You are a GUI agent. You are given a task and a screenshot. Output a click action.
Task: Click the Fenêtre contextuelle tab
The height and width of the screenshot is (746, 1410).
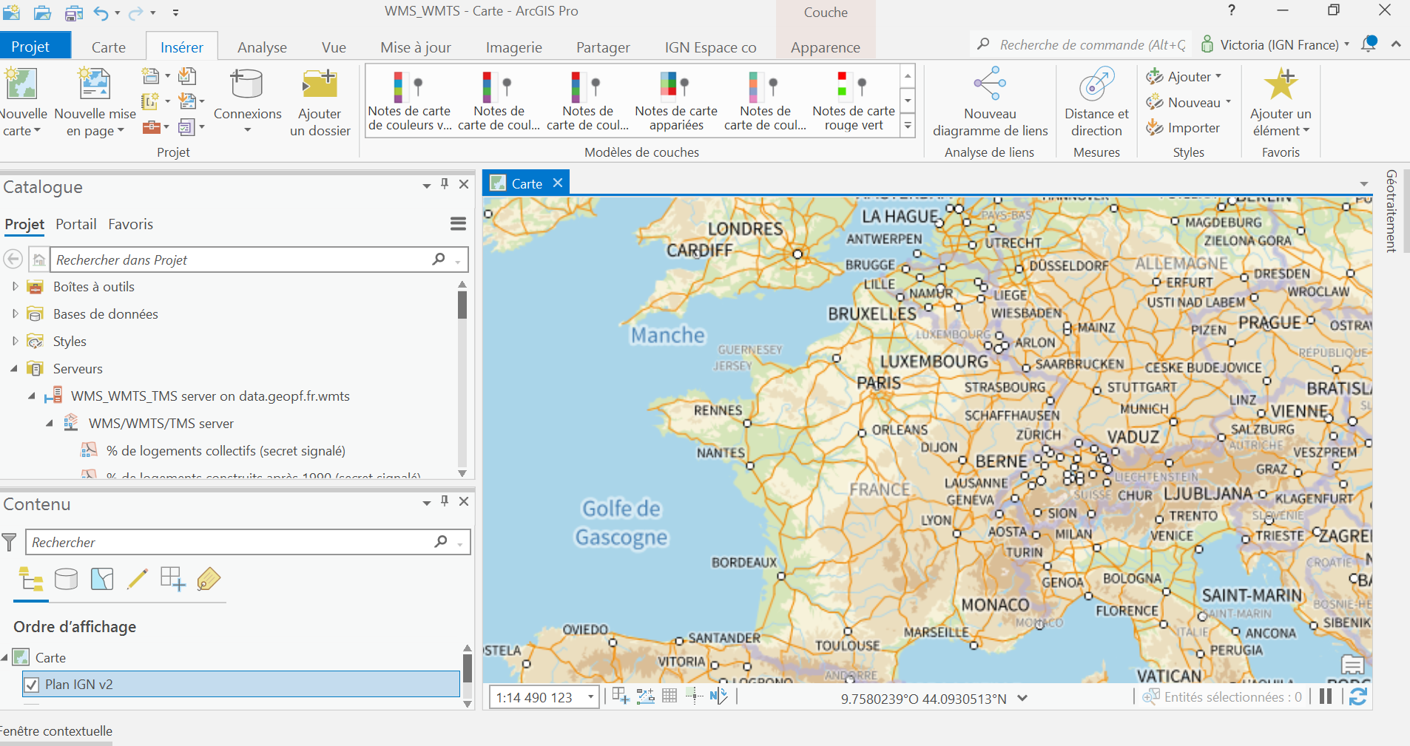coord(56,731)
